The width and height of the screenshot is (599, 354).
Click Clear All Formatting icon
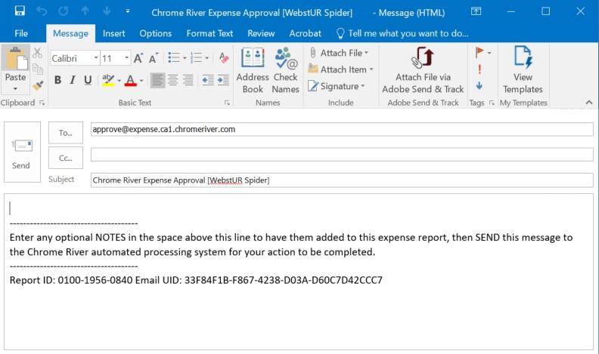tap(224, 58)
